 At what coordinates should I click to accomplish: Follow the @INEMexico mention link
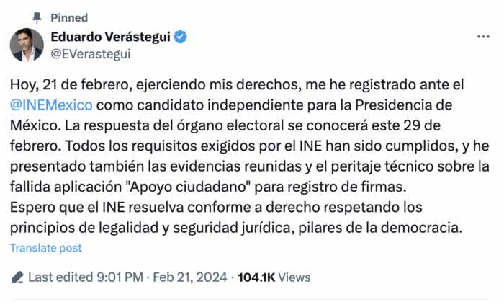click(51, 105)
